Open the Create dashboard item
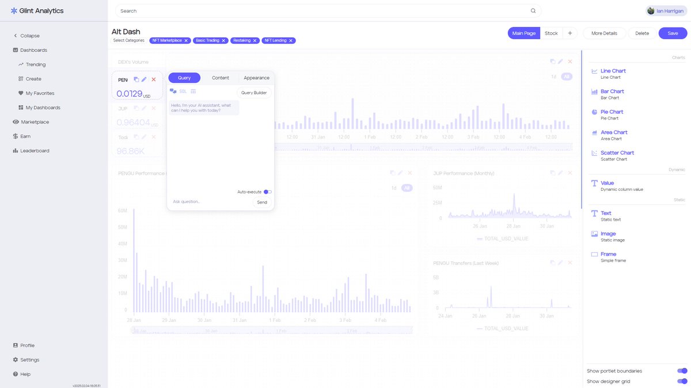 click(x=29, y=79)
